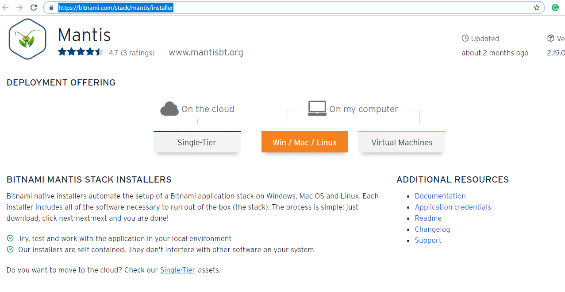Click the Mantis title heading
The image size is (565, 292).
[84, 35]
